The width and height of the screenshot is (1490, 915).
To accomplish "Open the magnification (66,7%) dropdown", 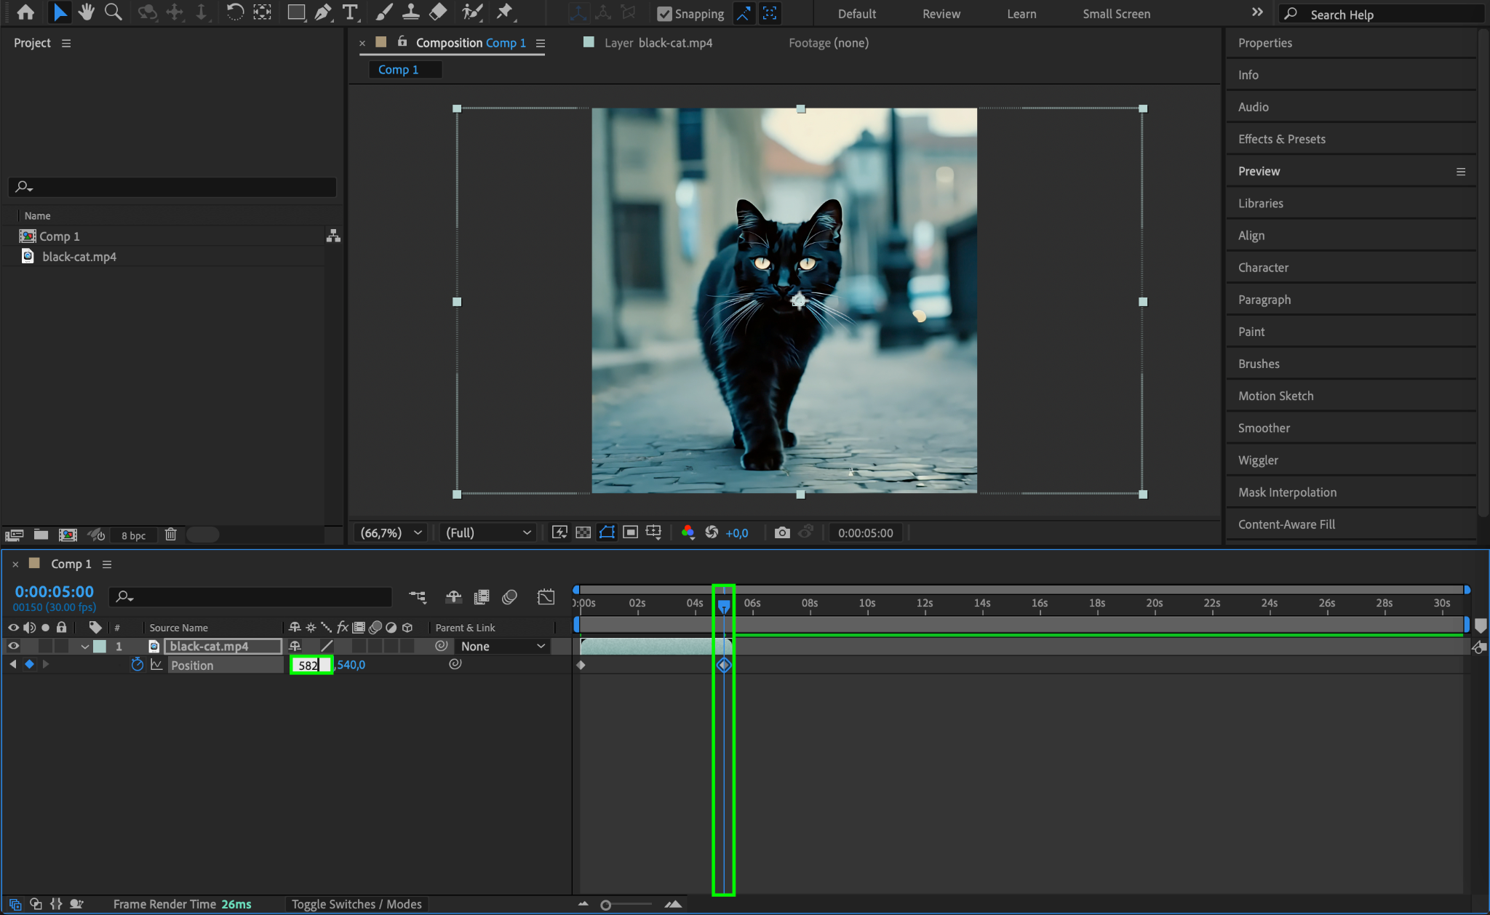I will coord(391,532).
